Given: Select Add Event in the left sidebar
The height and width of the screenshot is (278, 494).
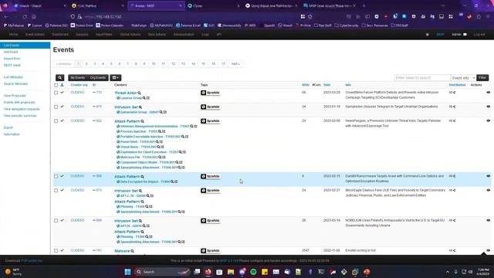Looking at the screenshot, I should [x=11, y=52].
